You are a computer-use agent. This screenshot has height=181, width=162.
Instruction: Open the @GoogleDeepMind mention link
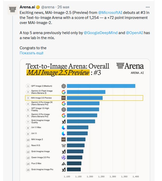(101, 33)
